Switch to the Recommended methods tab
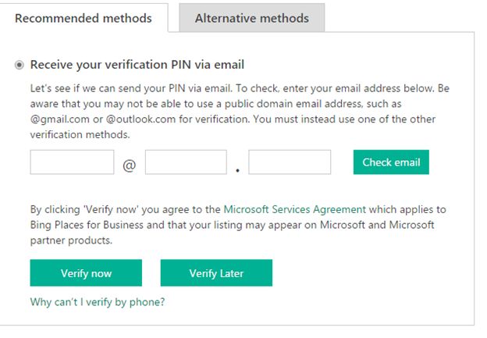The width and height of the screenshot is (487, 338). coord(84,18)
